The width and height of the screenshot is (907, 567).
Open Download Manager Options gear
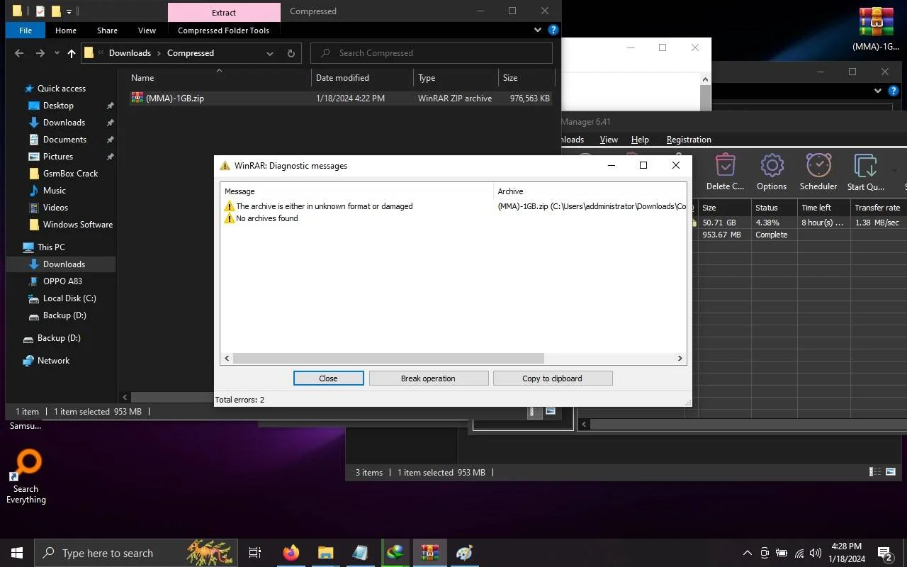pos(772,172)
